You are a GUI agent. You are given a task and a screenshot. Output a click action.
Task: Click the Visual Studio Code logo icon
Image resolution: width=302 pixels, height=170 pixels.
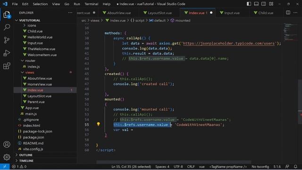[x=5, y=4]
